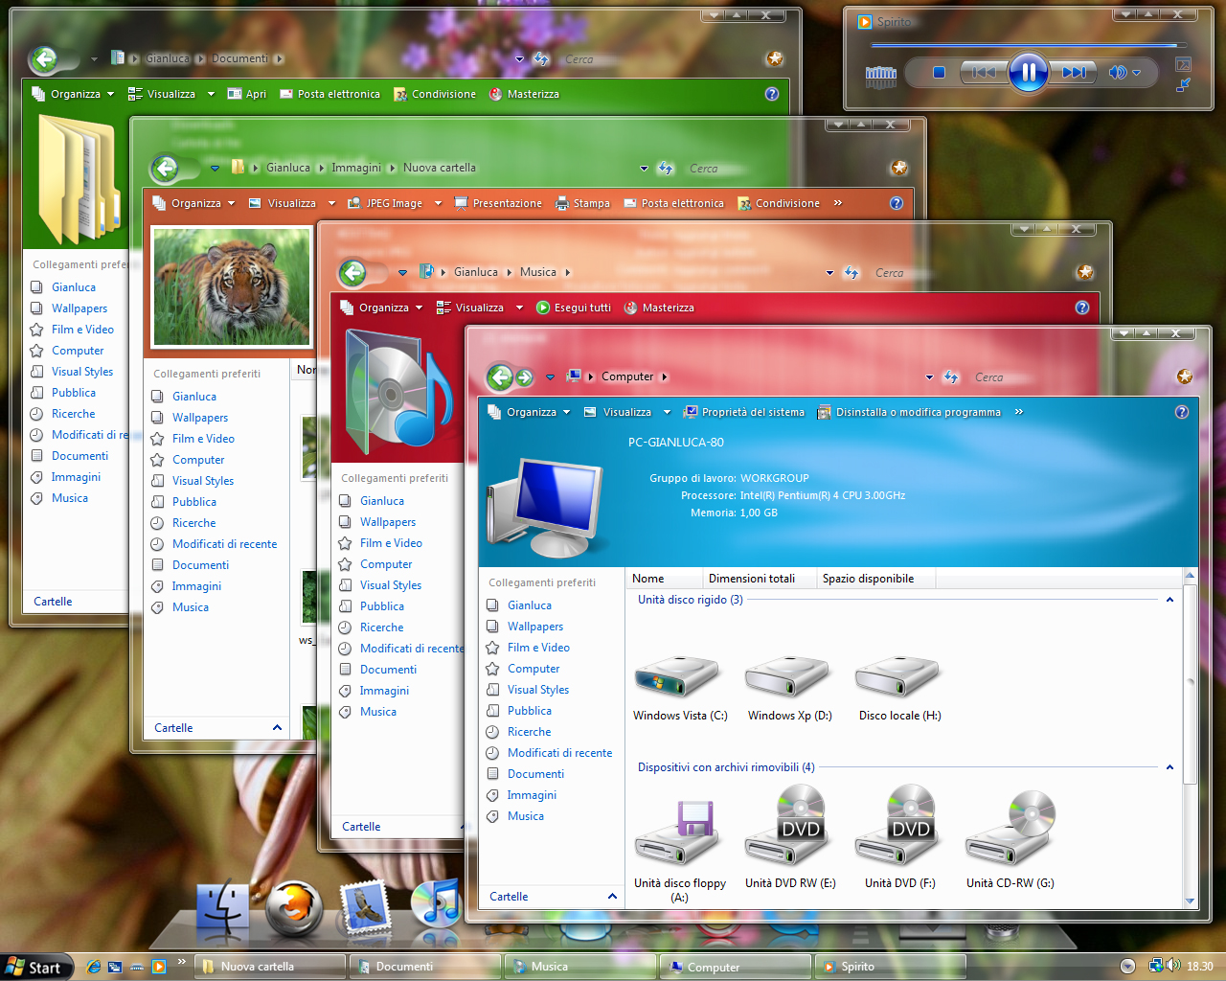Screen dimensions: 1226x981
Task: Toggle the Cartelle pane in the Musica window
Action: coord(399,827)
